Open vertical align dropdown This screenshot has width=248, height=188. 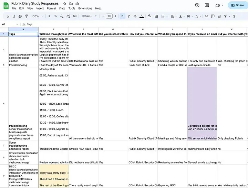[182, 16]
